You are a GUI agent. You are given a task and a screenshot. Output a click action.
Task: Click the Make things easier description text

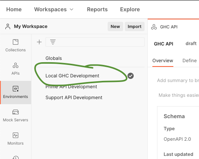[x=179, y=95]
